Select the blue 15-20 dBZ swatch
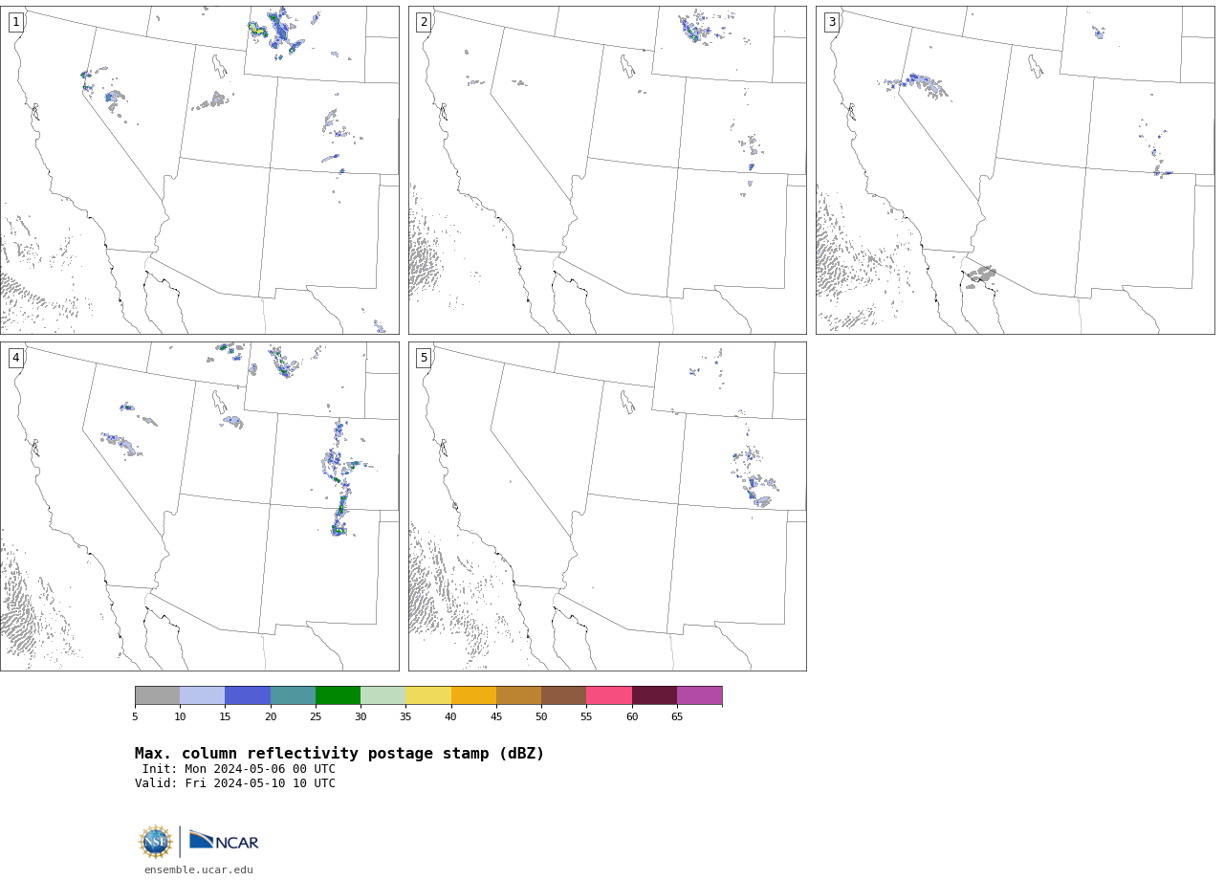This screenshot has height=880, width=1224. 248,695
